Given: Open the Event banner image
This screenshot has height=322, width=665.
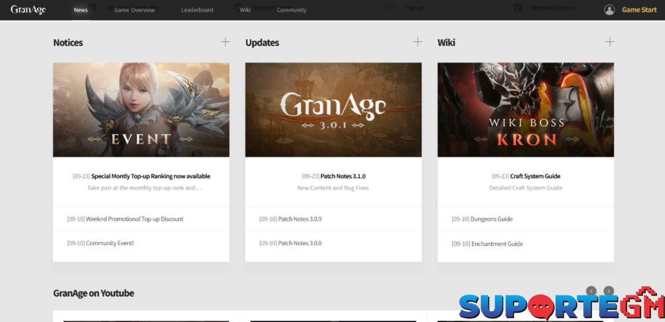Looking at the screenshot, I should 141,110.
